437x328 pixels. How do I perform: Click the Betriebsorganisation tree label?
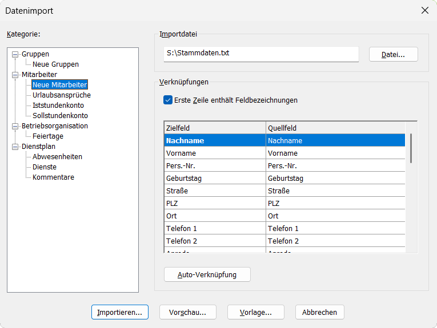[55, 126]
